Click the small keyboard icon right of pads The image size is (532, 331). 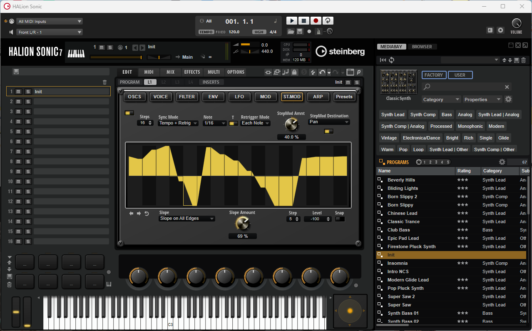tap(109, 284)
